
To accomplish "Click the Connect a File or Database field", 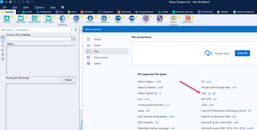I will (39, 39).
